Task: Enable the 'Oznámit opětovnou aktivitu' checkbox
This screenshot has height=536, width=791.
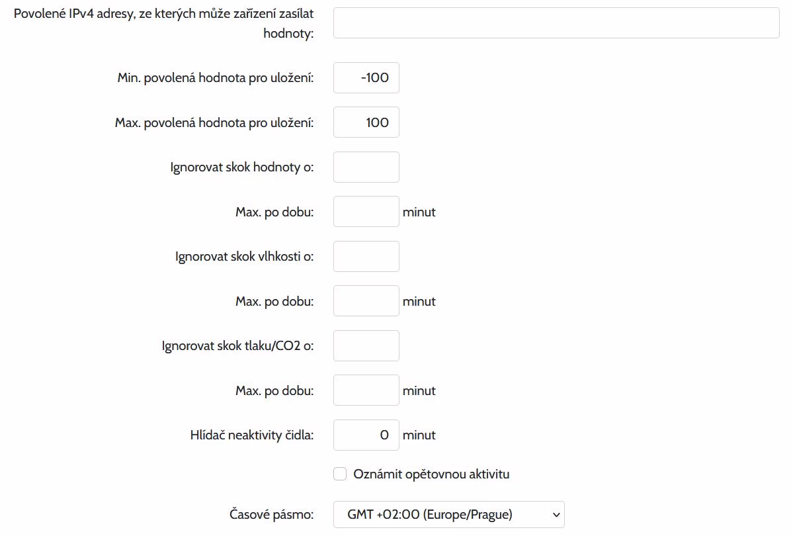Action: [x=340, y=474]
